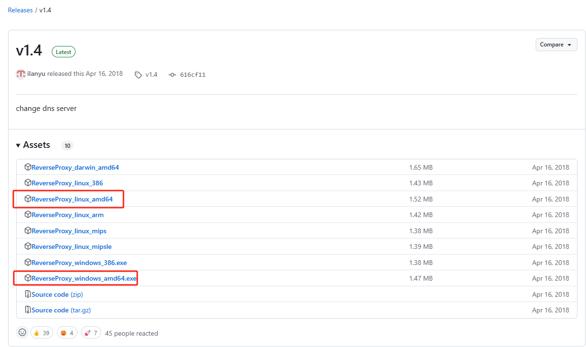Screen dimensions: 586x347
Task: Click the commit icon beside 616cf11
Action: coord(172,75)
